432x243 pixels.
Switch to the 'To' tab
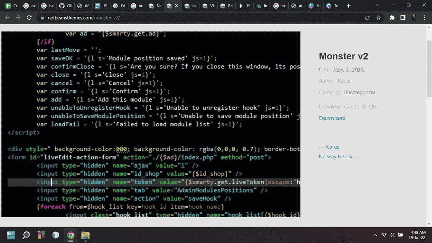click(333, 6)
